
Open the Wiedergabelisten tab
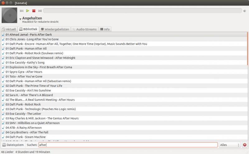pos(55,29)
